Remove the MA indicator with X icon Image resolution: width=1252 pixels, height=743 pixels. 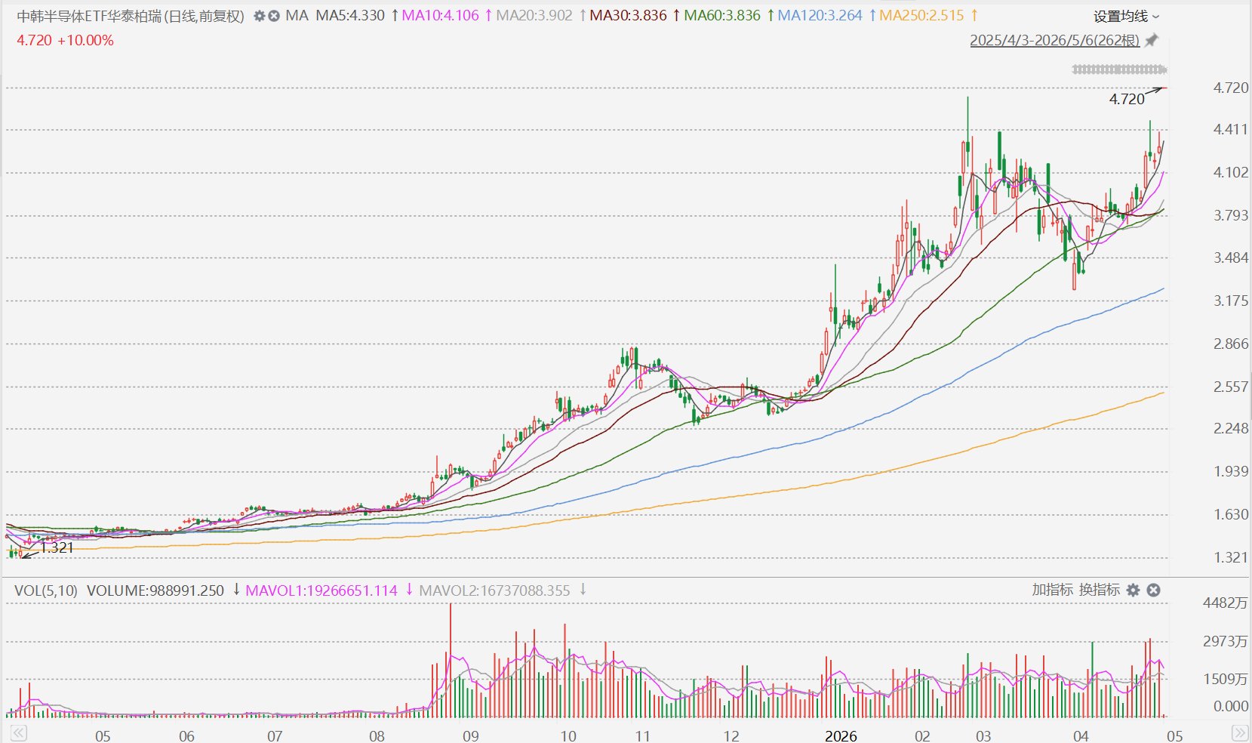[274, 16]
